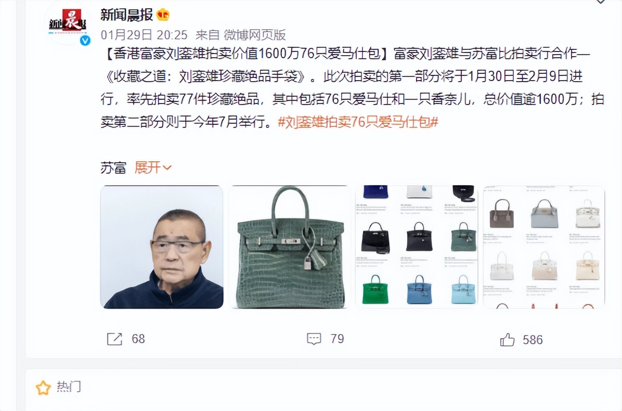Click the VIP crown badge beside username
622x411 pixels.
coord(163,15)
